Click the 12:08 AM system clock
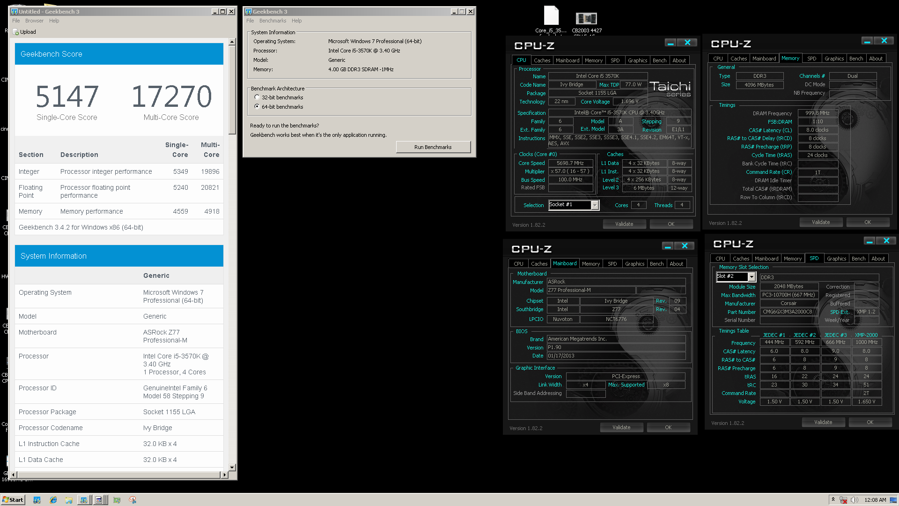Image resolution: width=899 pixels, height=506 pixels. [875, 500]
